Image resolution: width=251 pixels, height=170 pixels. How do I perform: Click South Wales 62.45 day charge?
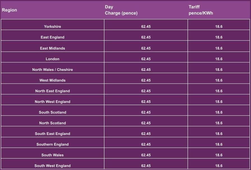click(x=146, y=155)
